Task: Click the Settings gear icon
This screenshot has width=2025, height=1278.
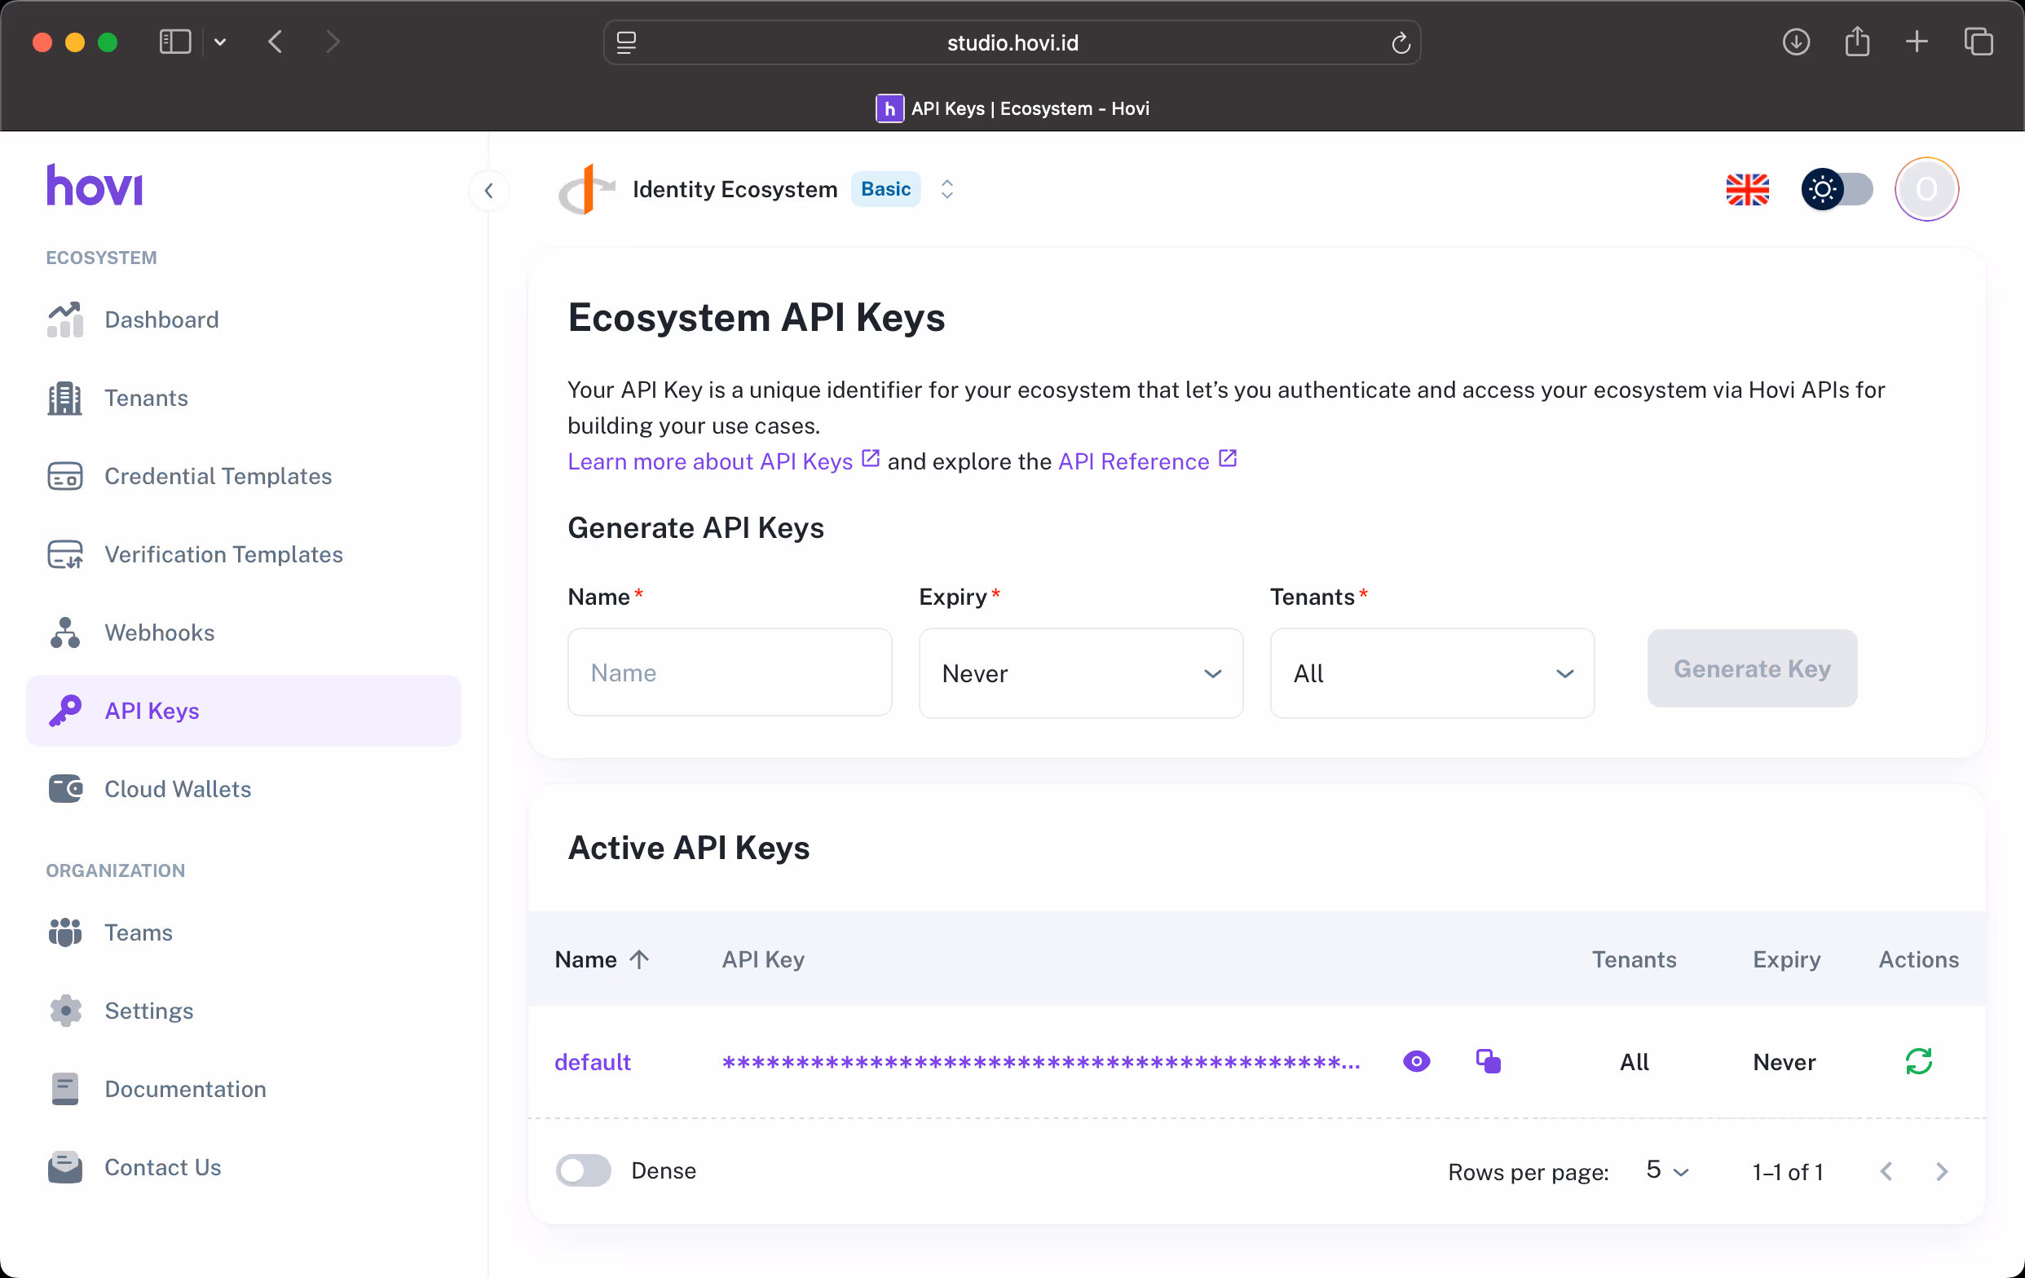Action: 64,1011
